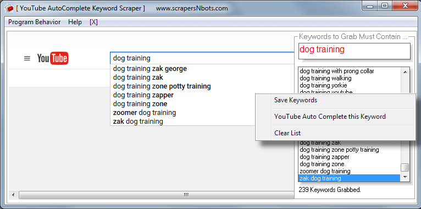
Task: Click '239 Keywords Grabbed.' status text
Action: (x=330, y=190)
